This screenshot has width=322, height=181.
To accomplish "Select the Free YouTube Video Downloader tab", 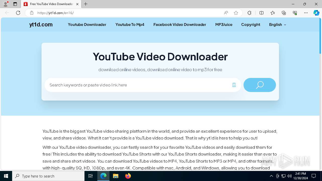I will [x=51, y=4].
